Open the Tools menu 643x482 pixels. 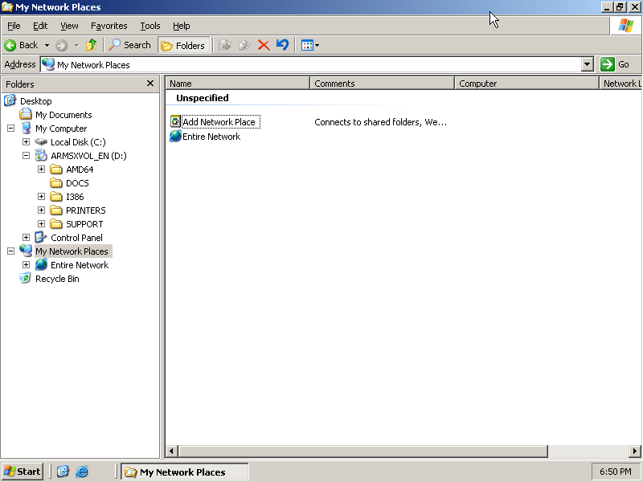click(149, 26)
